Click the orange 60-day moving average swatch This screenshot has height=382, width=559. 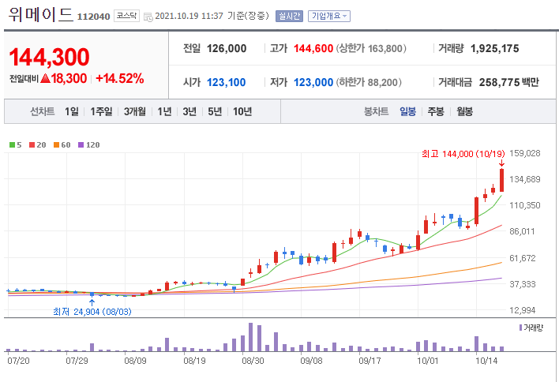[x=56, y=144]
